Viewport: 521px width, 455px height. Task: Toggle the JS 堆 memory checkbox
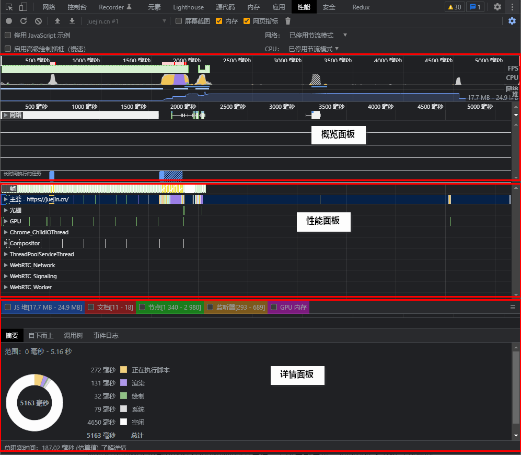pos(8,307)
